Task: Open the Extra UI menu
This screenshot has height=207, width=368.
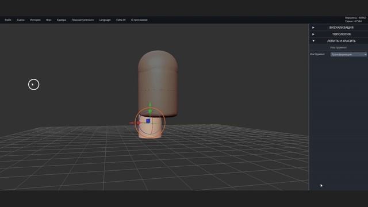Action: (121, 20)
